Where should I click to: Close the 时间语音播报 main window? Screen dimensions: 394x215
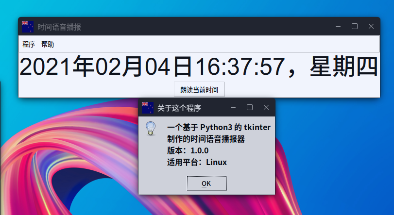[371, 26]
